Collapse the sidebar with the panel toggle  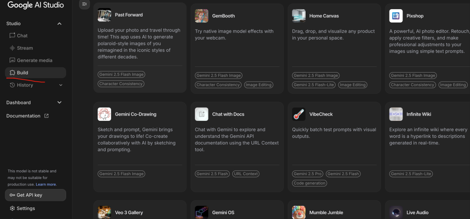point(84,4)
